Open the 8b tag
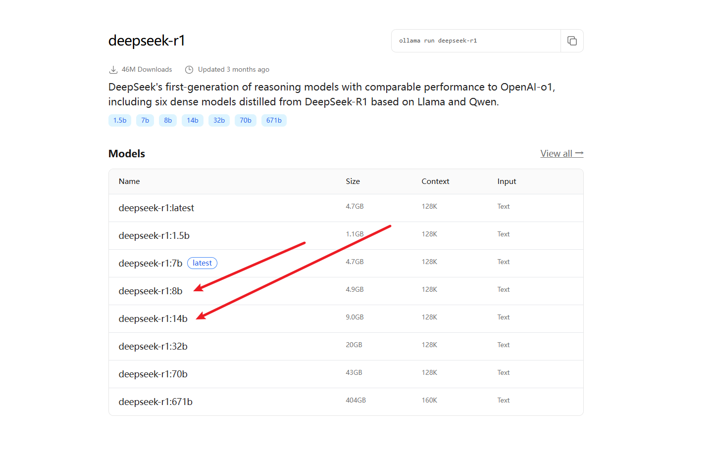The image size is (715, 451). (x=168, y=120)
